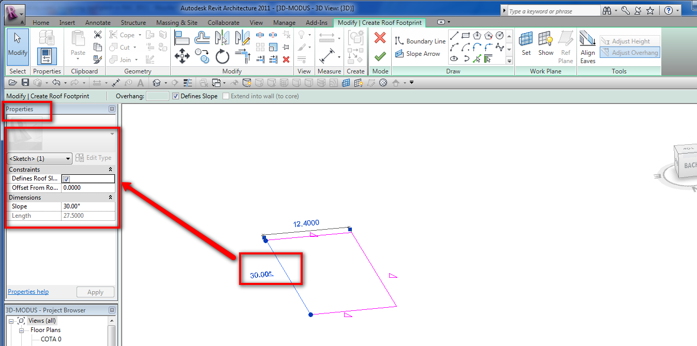Open Properties help link

pos(27,291)
